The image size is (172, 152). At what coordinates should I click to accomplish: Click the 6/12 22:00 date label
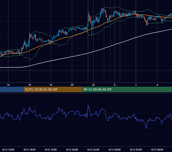coord(93,149)
